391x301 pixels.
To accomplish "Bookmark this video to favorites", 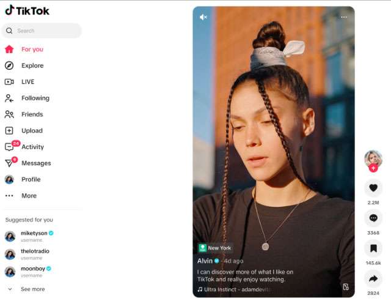I will (x=373, y=248).
